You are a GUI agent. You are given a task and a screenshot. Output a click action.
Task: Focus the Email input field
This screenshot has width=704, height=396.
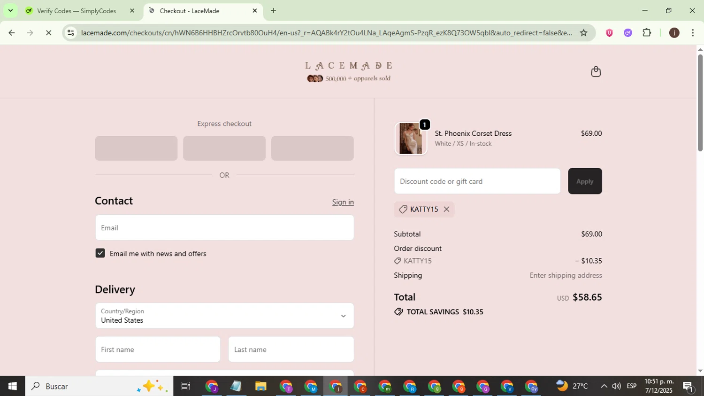click(x=224, y=228)
